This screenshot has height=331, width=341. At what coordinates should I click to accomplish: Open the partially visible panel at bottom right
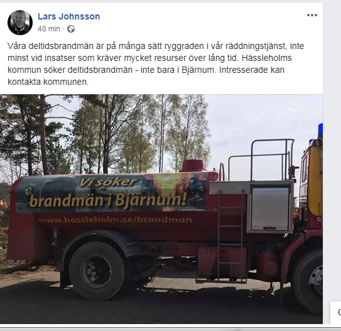click(335, 313)
